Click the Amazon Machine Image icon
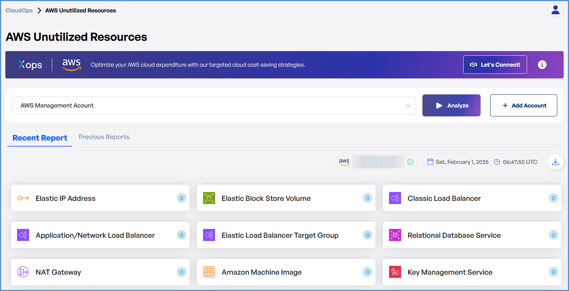Viewport: 569px width, 291px height. (209, 272)
